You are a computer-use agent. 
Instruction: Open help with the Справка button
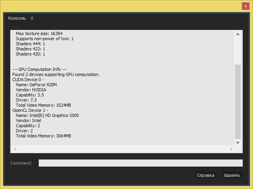click(206, 175)
